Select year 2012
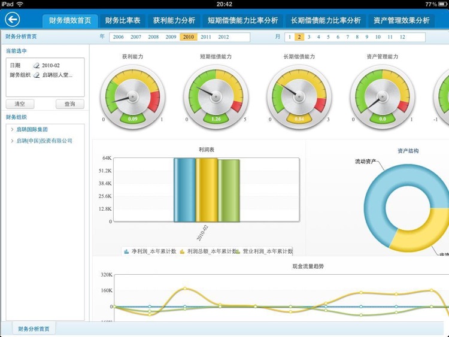 223,37
